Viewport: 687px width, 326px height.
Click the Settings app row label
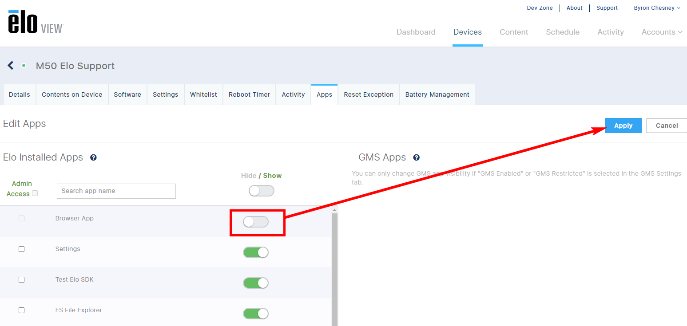pyautogui.click(x=68, y=249)
